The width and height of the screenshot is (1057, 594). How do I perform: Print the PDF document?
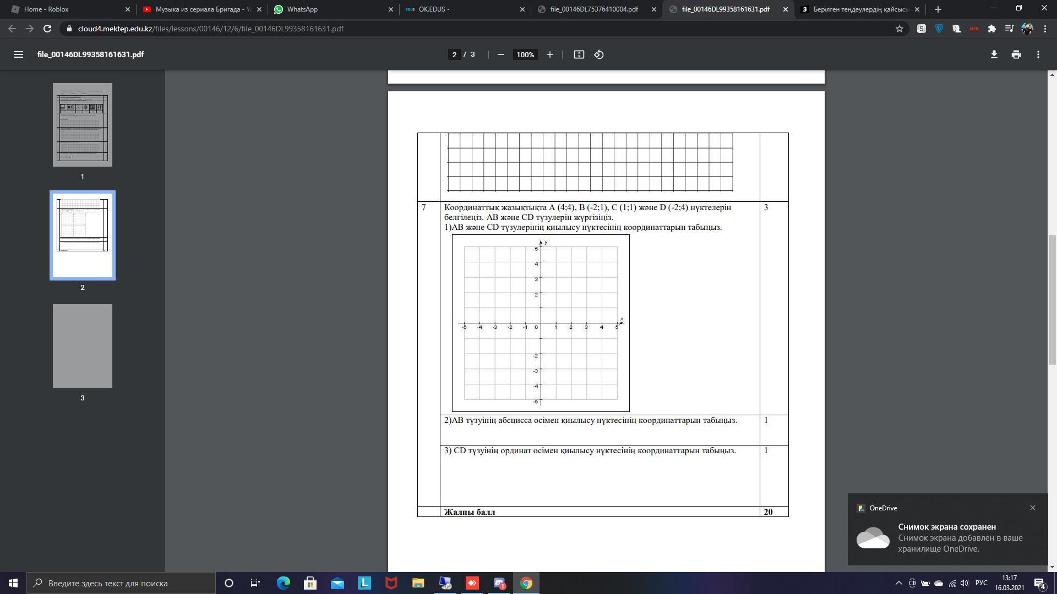[x=1016, y=54]
